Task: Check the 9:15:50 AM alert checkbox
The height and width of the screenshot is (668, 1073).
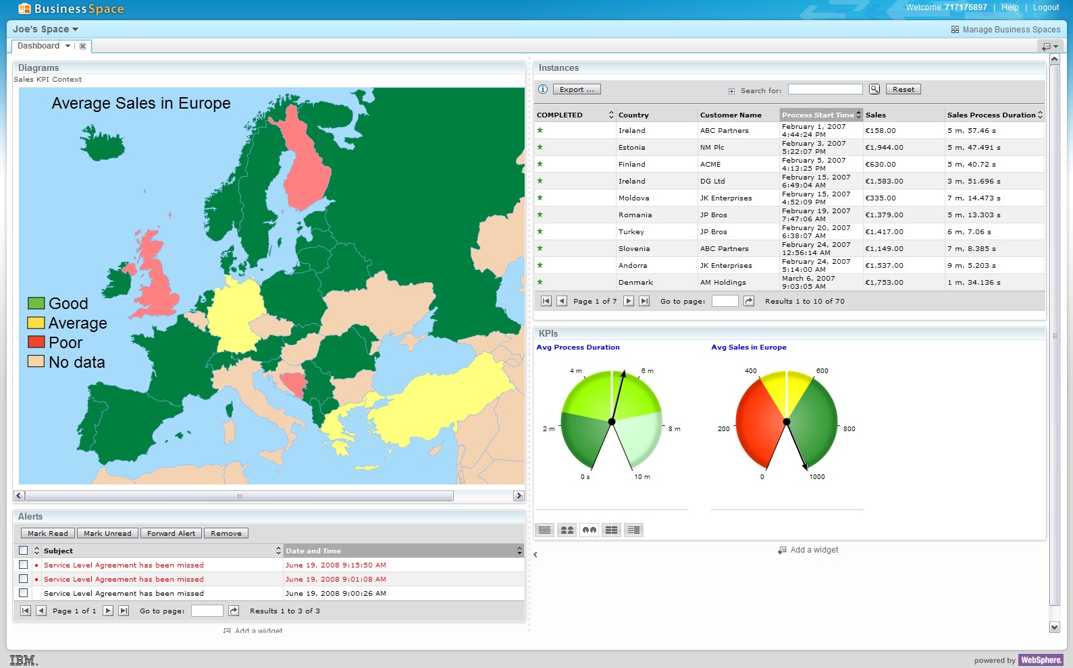Action: tap(24, 565)
